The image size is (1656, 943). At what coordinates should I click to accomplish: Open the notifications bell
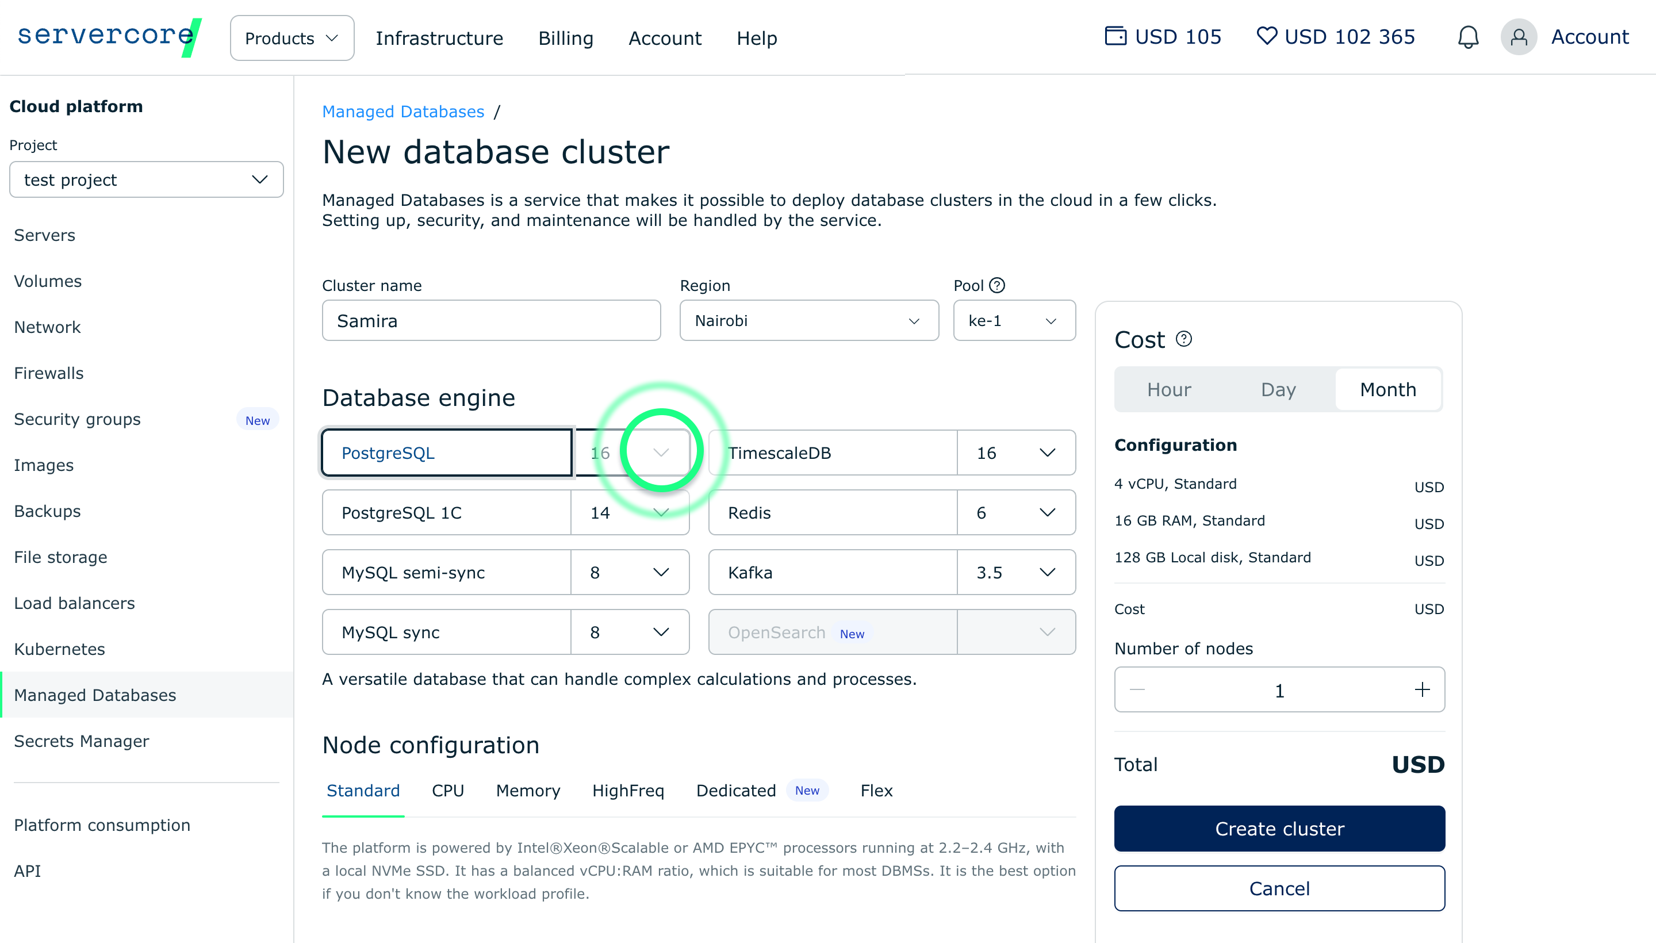(x=1467, y=37)
